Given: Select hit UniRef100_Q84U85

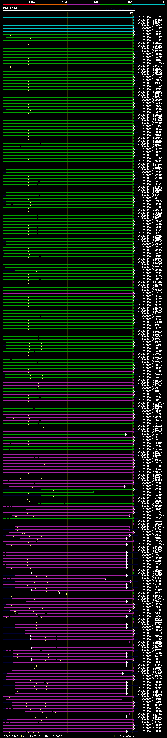Looking at the screenshot, I should (x=150, y=66).
